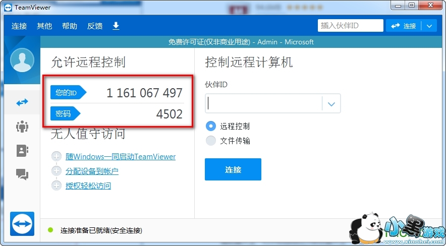Screen dimensions: 446x246
Task: Click plus icon beside 随Windows一同启动TeamViewer
Action: coord(57,156)
